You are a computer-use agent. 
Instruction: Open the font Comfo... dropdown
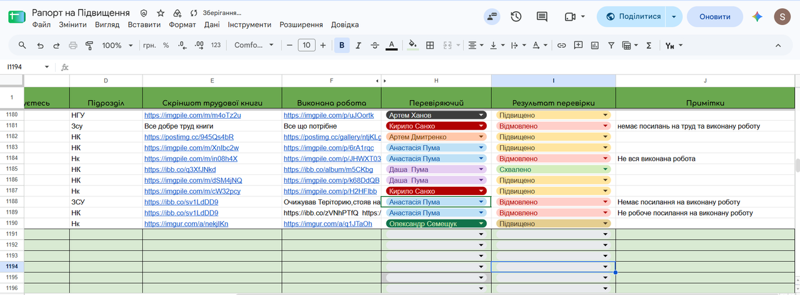(254, 45)
